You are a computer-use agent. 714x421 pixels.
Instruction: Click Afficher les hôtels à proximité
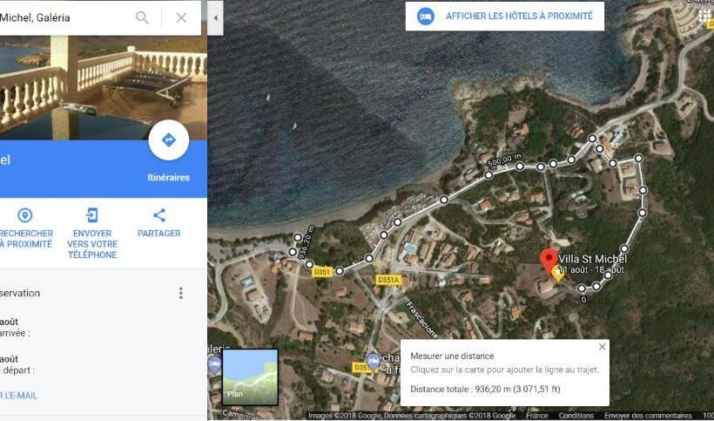(504, 17)
